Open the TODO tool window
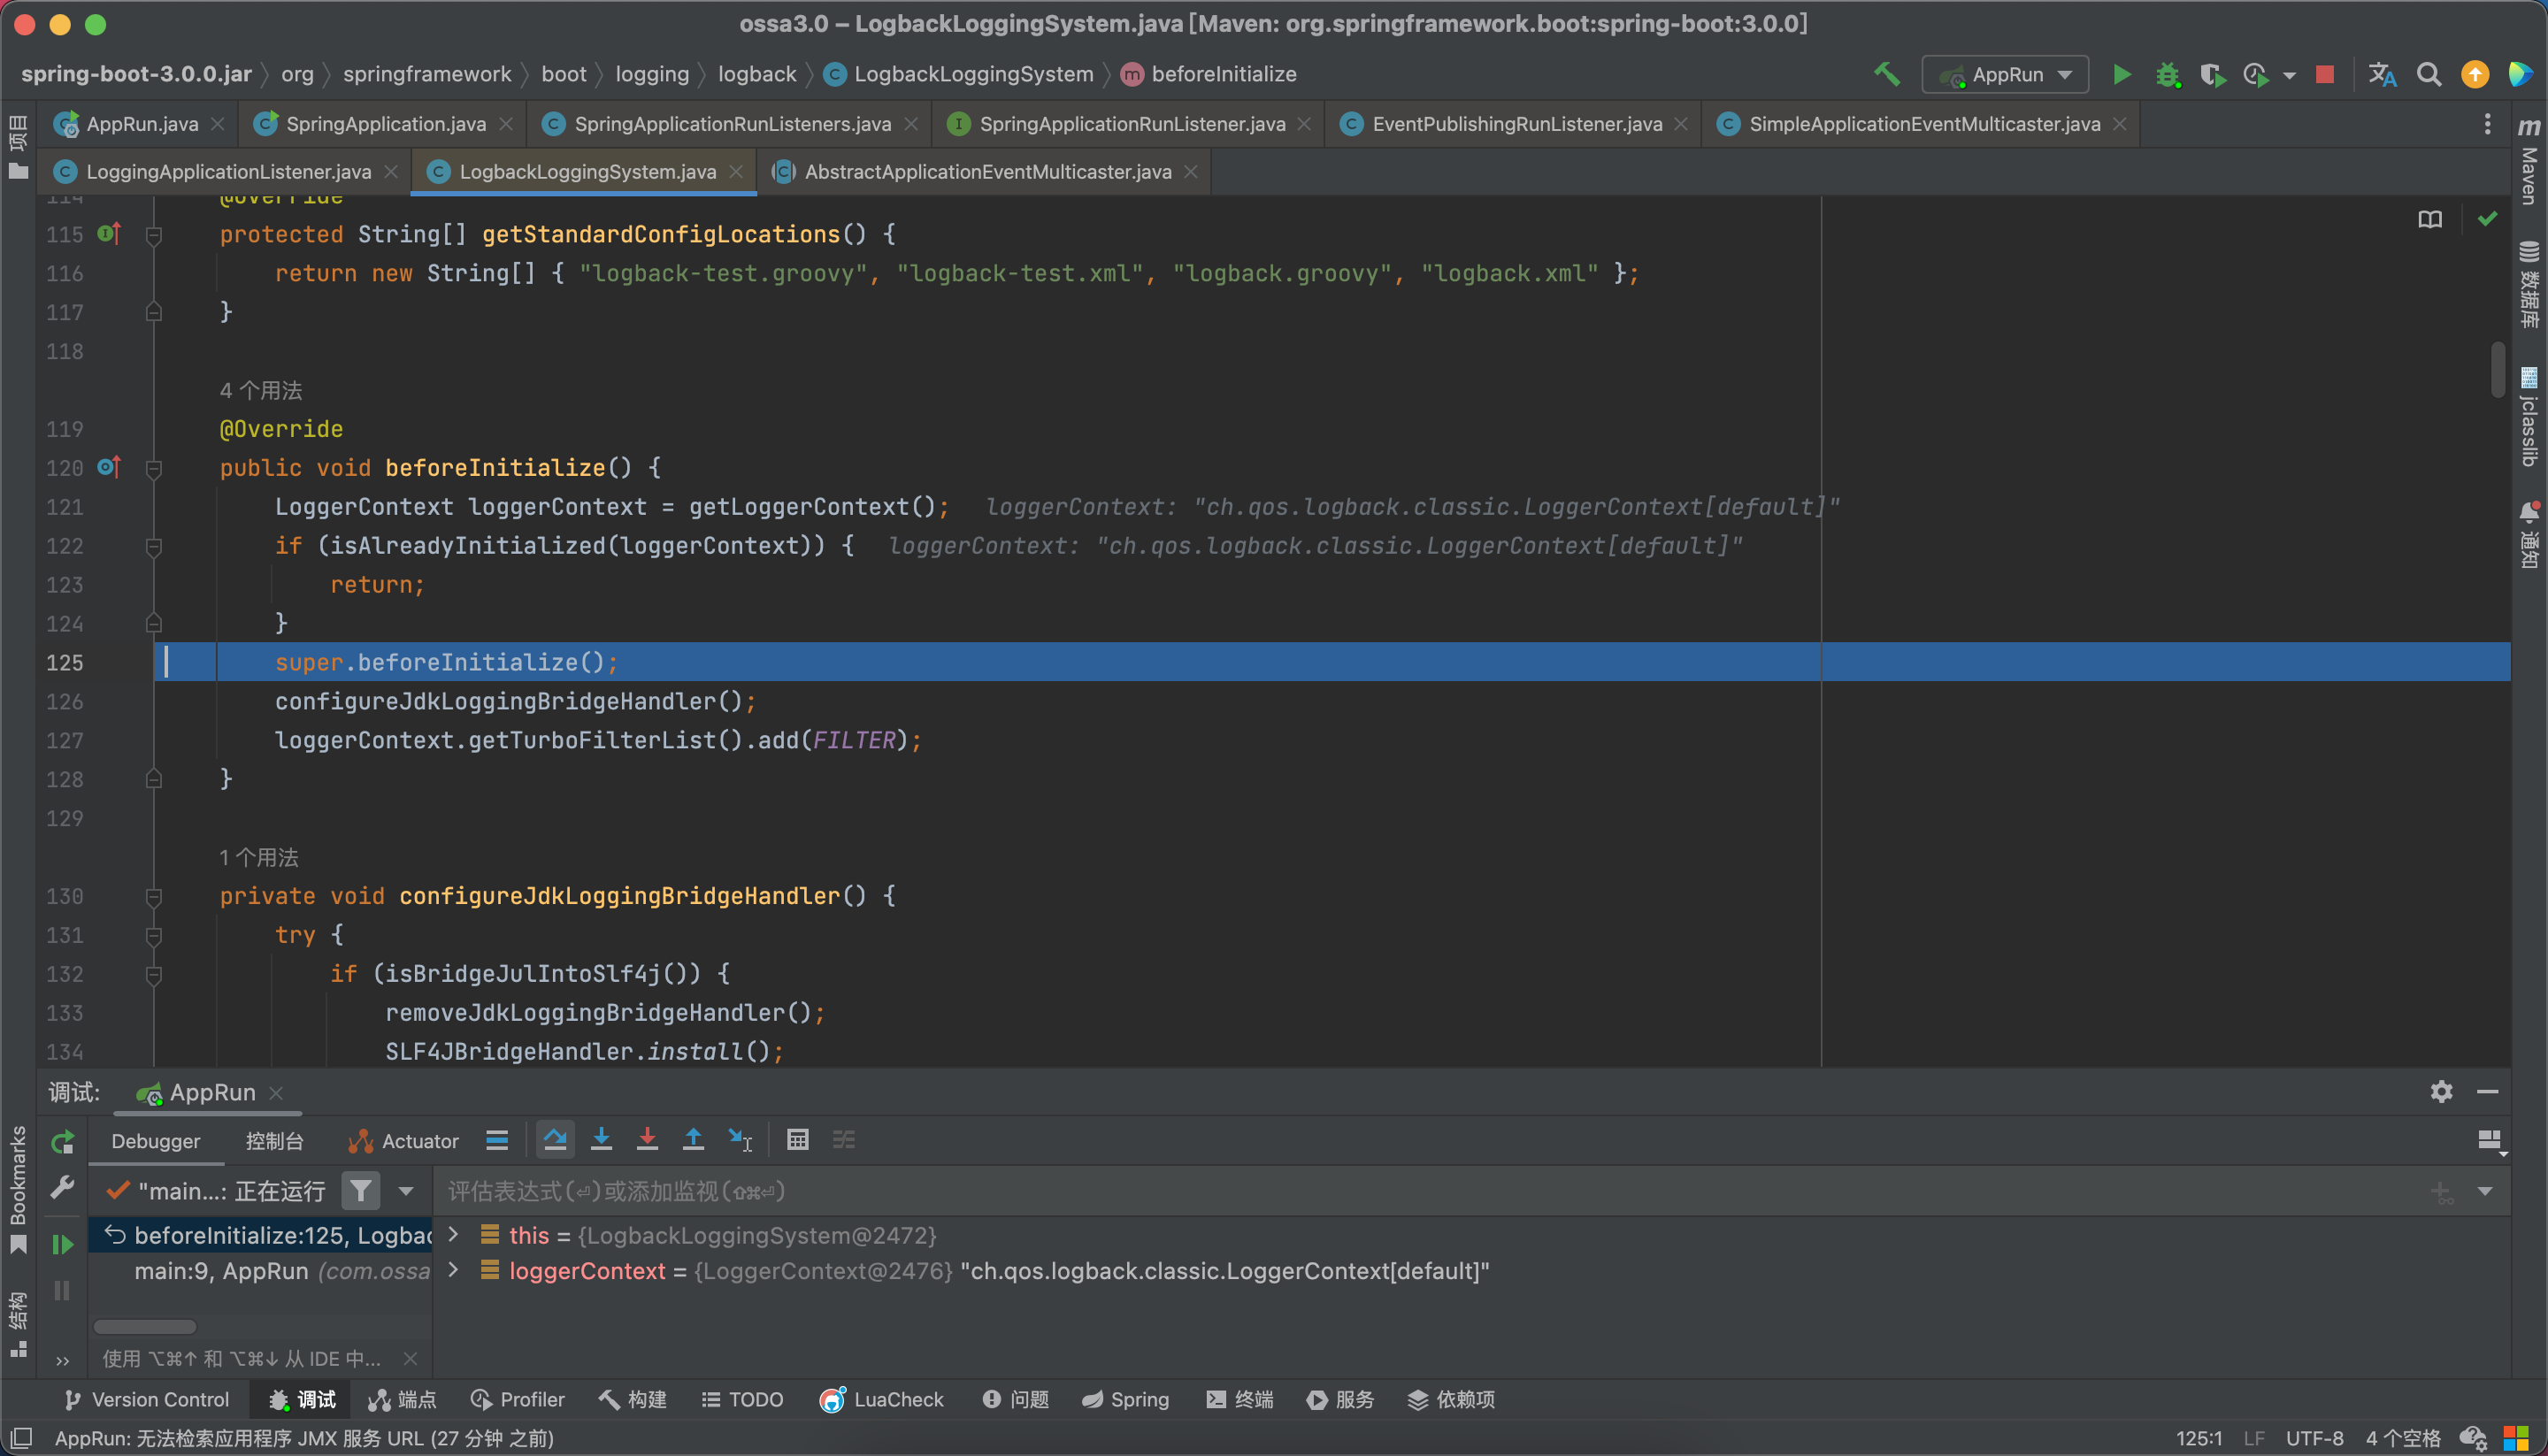2548x1456 pixels. pyautogui.click(x=742, y=1399)
